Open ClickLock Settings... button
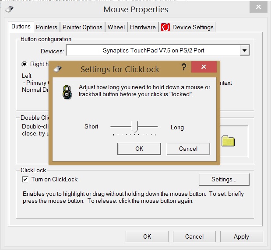The height and width of the screenshot is (250, 271). coord(224,180)
